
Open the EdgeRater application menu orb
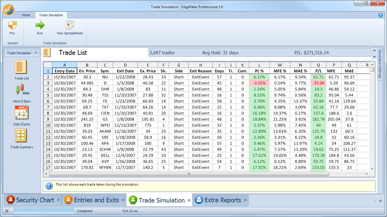(x=9, y=10)
